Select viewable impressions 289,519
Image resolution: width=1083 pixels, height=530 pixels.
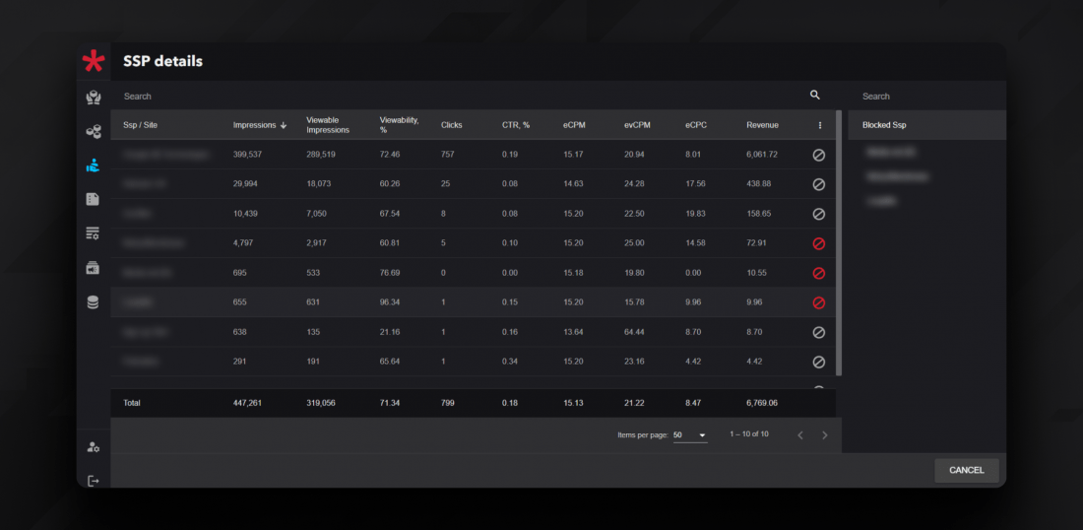(x=321, y=155)
